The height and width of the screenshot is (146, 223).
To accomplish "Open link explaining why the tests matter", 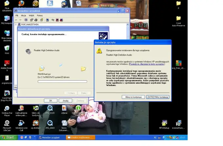I will (x=147, y=64).
